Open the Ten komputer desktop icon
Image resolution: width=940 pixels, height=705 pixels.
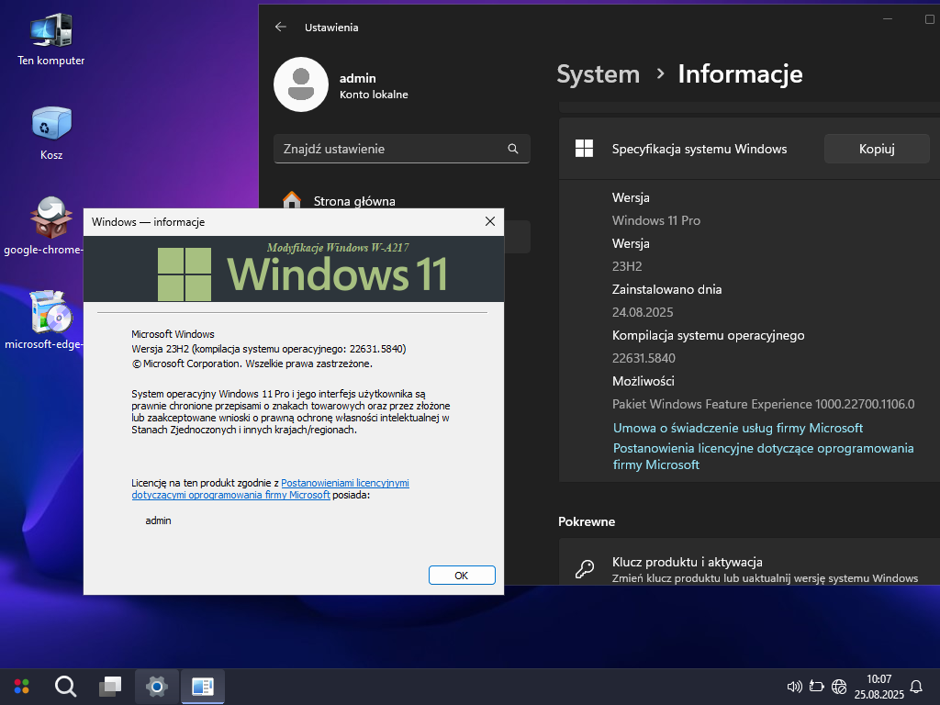pyautogui.click(x=50, y=32)
